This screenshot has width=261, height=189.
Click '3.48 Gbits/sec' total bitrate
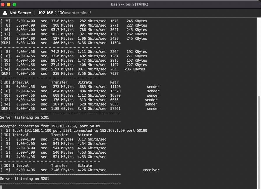click(x=92, y=109)
